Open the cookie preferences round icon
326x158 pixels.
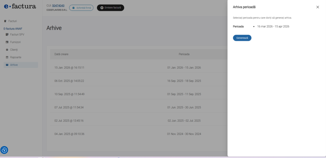click(x=4, y=150)
